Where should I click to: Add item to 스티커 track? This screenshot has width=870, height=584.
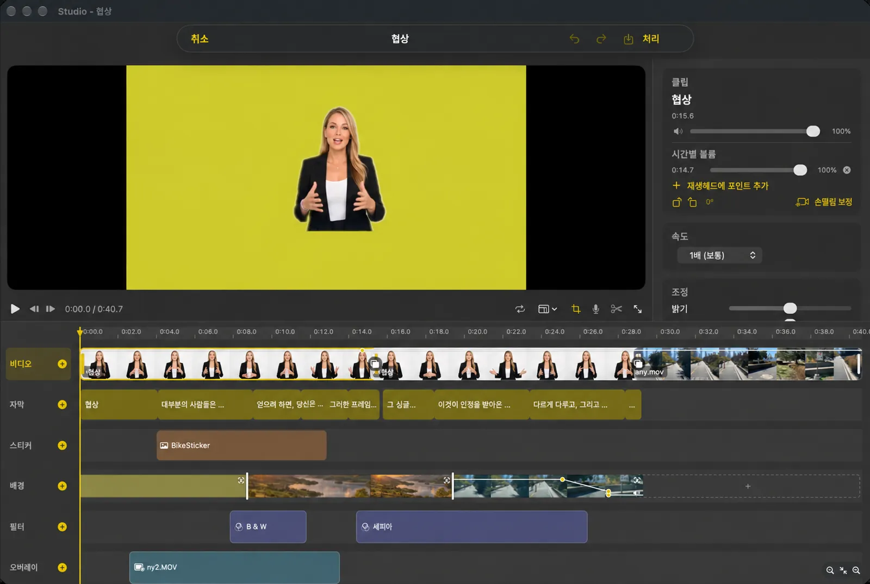point(62,445)
